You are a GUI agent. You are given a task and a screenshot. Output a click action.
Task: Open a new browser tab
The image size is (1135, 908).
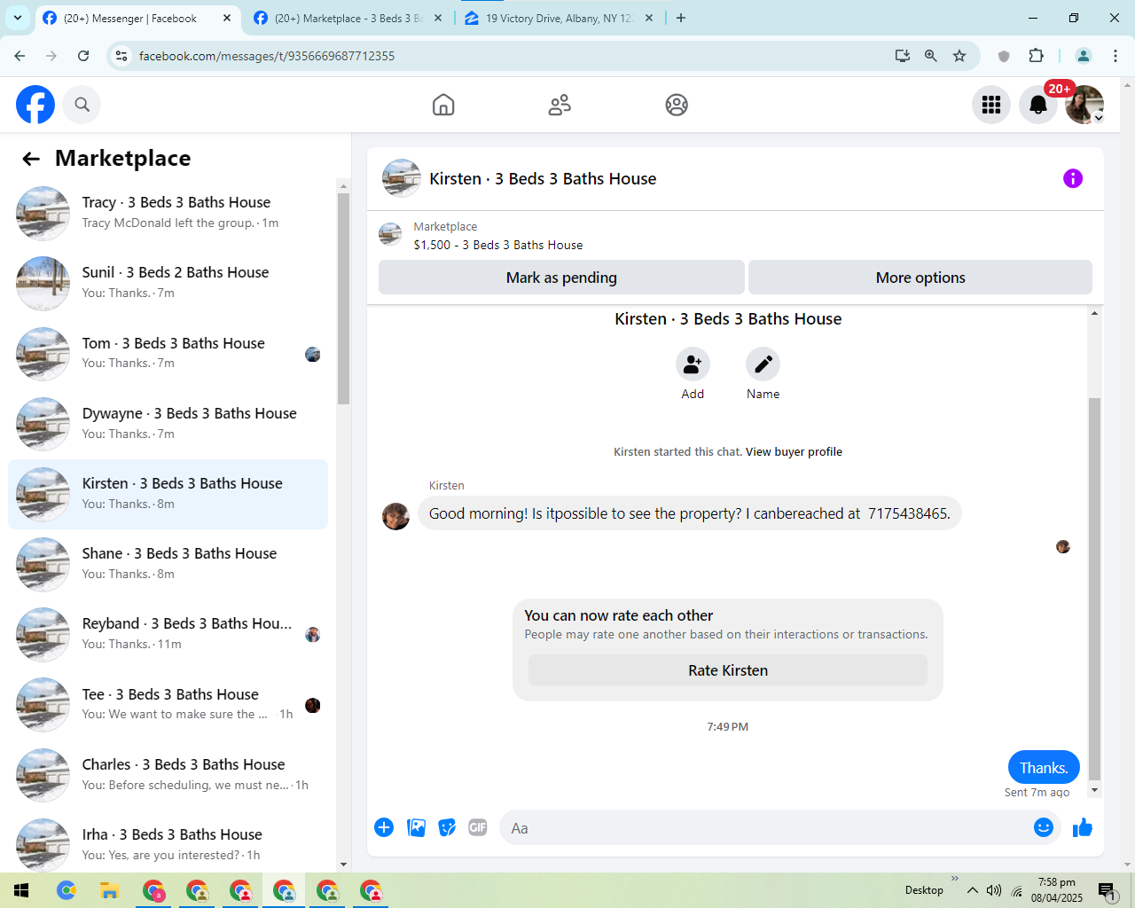click(x=681, y=18)
